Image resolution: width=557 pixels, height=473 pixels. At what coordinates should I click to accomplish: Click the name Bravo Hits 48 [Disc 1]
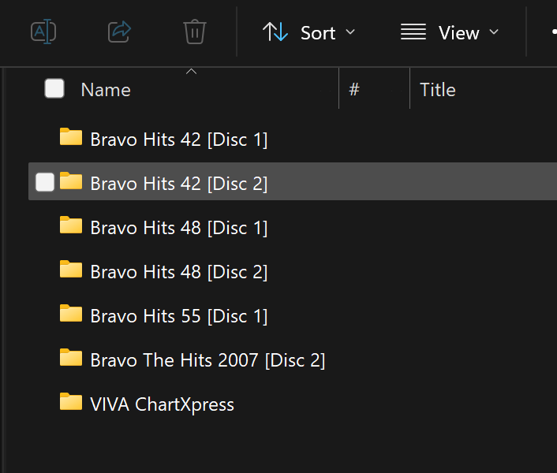(178, 228)
